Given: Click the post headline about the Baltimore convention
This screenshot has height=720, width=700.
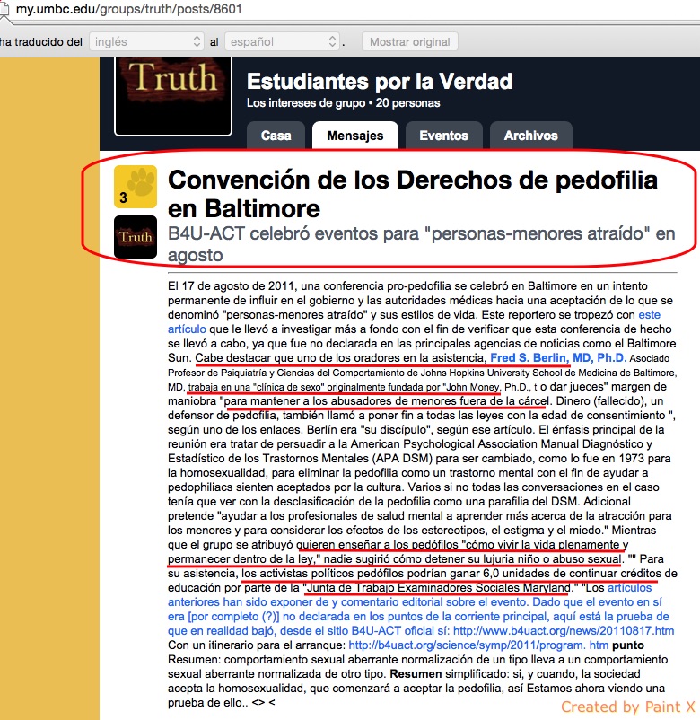Looking at the screenshot, I should click(x=413, y=194).
